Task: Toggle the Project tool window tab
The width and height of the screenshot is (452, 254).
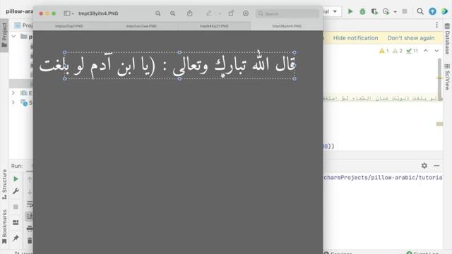Action: click(4, 35)
